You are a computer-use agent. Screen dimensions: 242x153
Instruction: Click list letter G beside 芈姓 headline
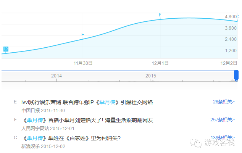pos(15,138)
